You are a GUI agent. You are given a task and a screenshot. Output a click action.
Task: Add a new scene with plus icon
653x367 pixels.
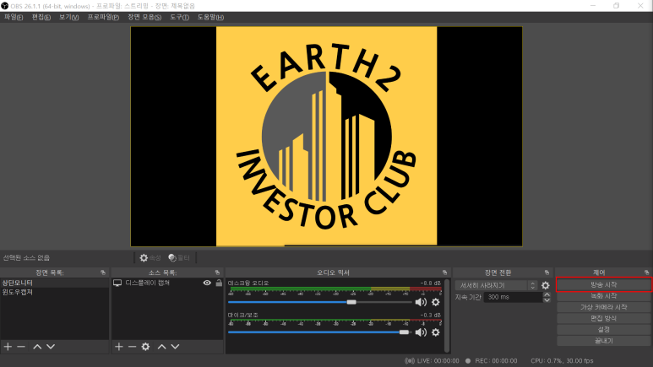(x=8, y=346)
